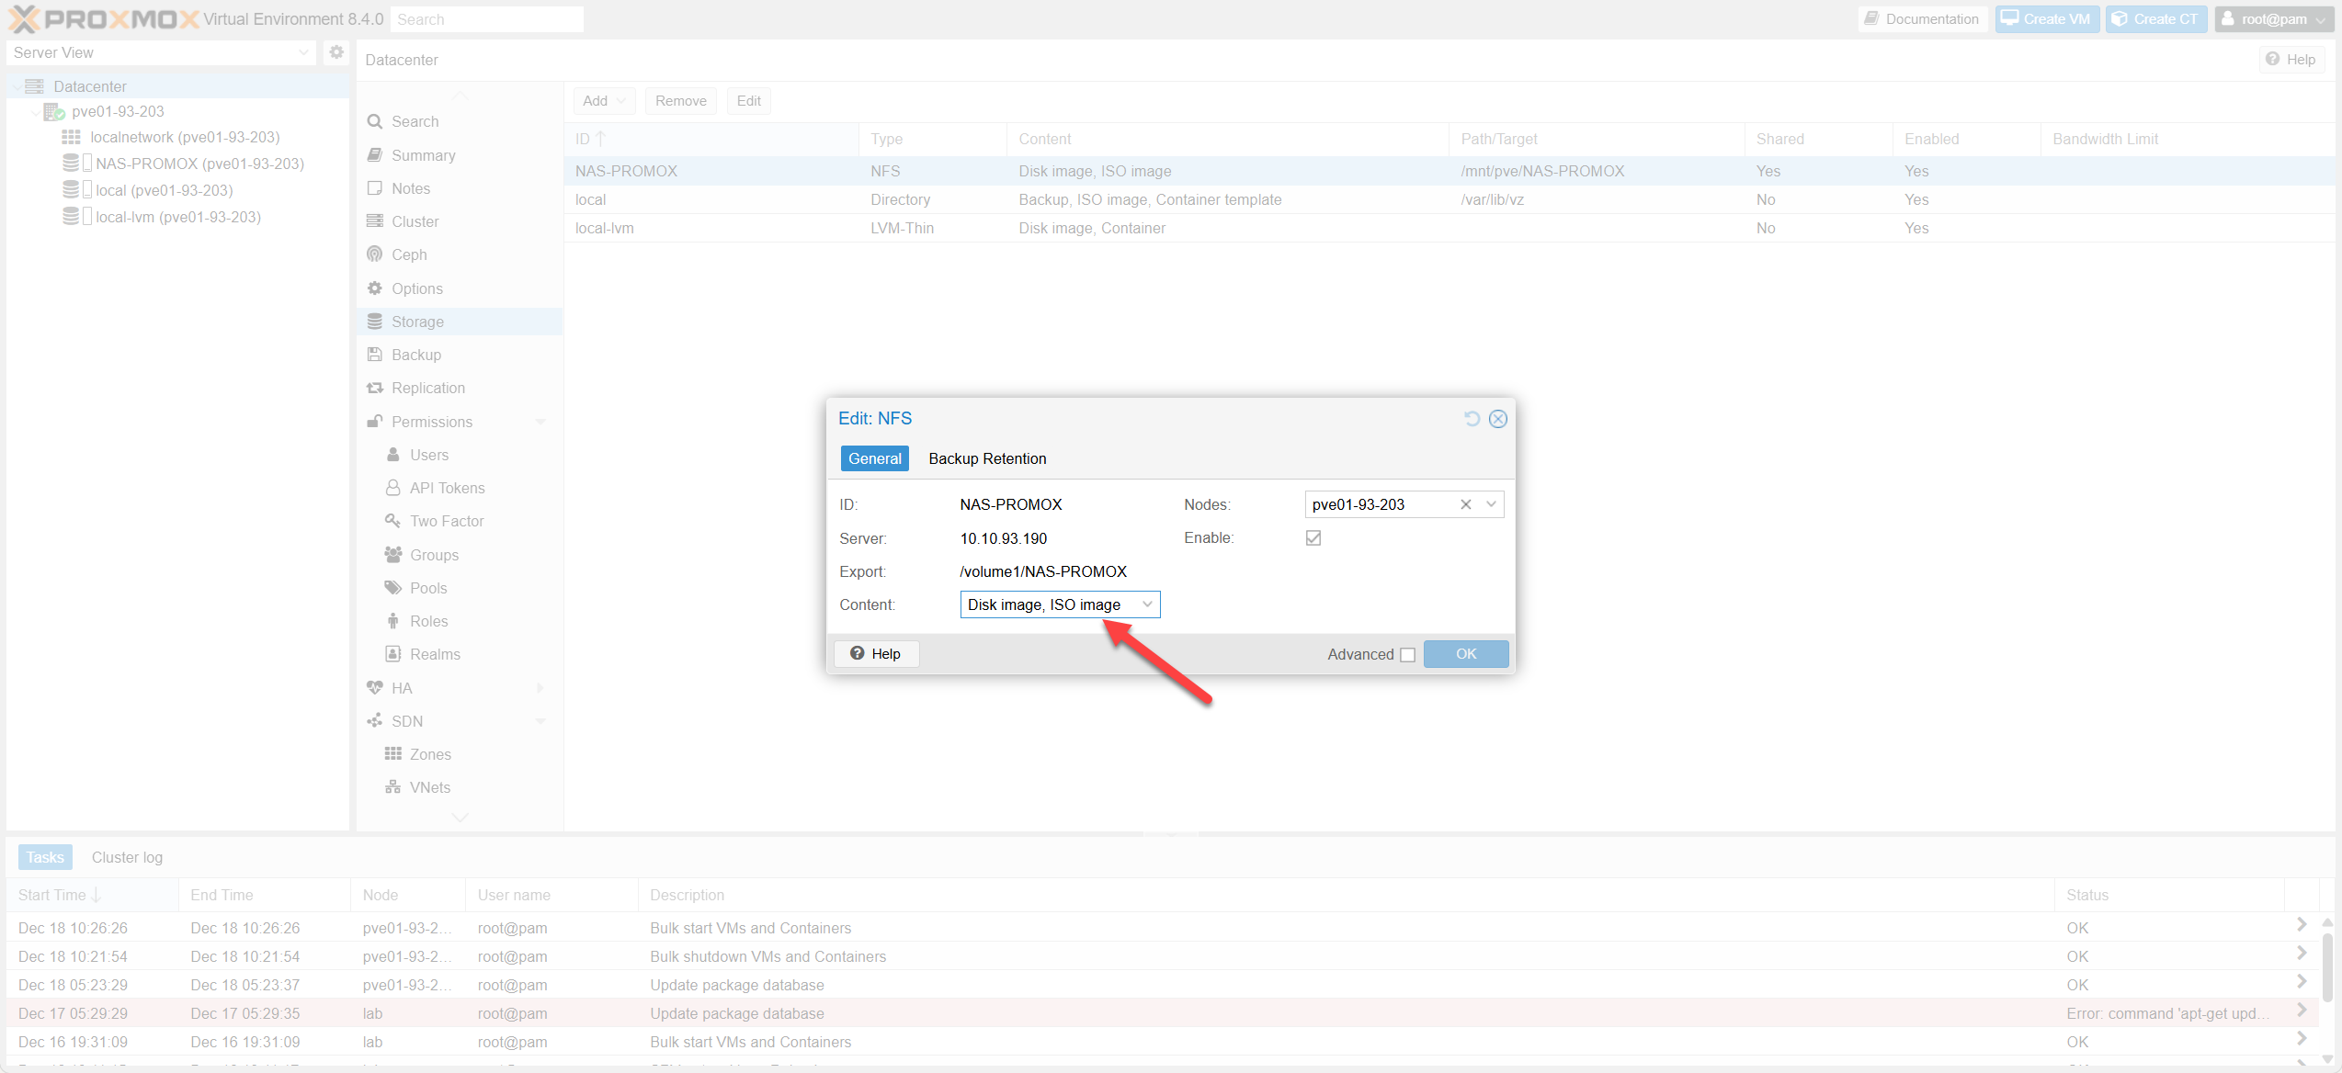This screenshot has width=2342, height=1073.
Task: Toggle the Enable checkbox for NFS storage
Action: (1313, 537)
